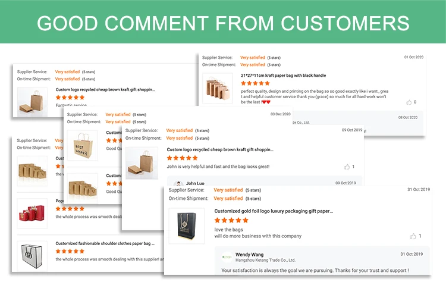Click John Luo's profile avatar
The height and width of the screenshot is (285, 446).
(178, 184)
